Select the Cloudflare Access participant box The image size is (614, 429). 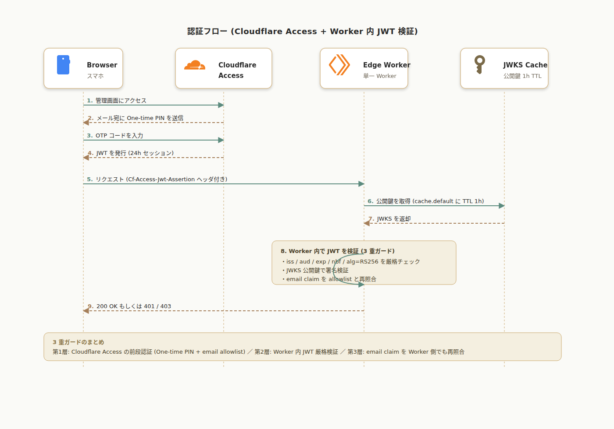(224, 68)
